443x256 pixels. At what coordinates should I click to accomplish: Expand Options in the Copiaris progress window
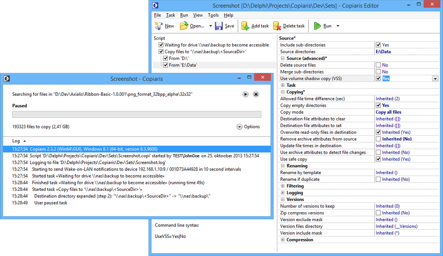[248, 127]
